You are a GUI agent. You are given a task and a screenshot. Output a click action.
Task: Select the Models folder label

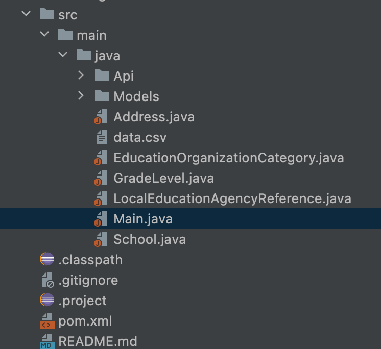(136, 96)
